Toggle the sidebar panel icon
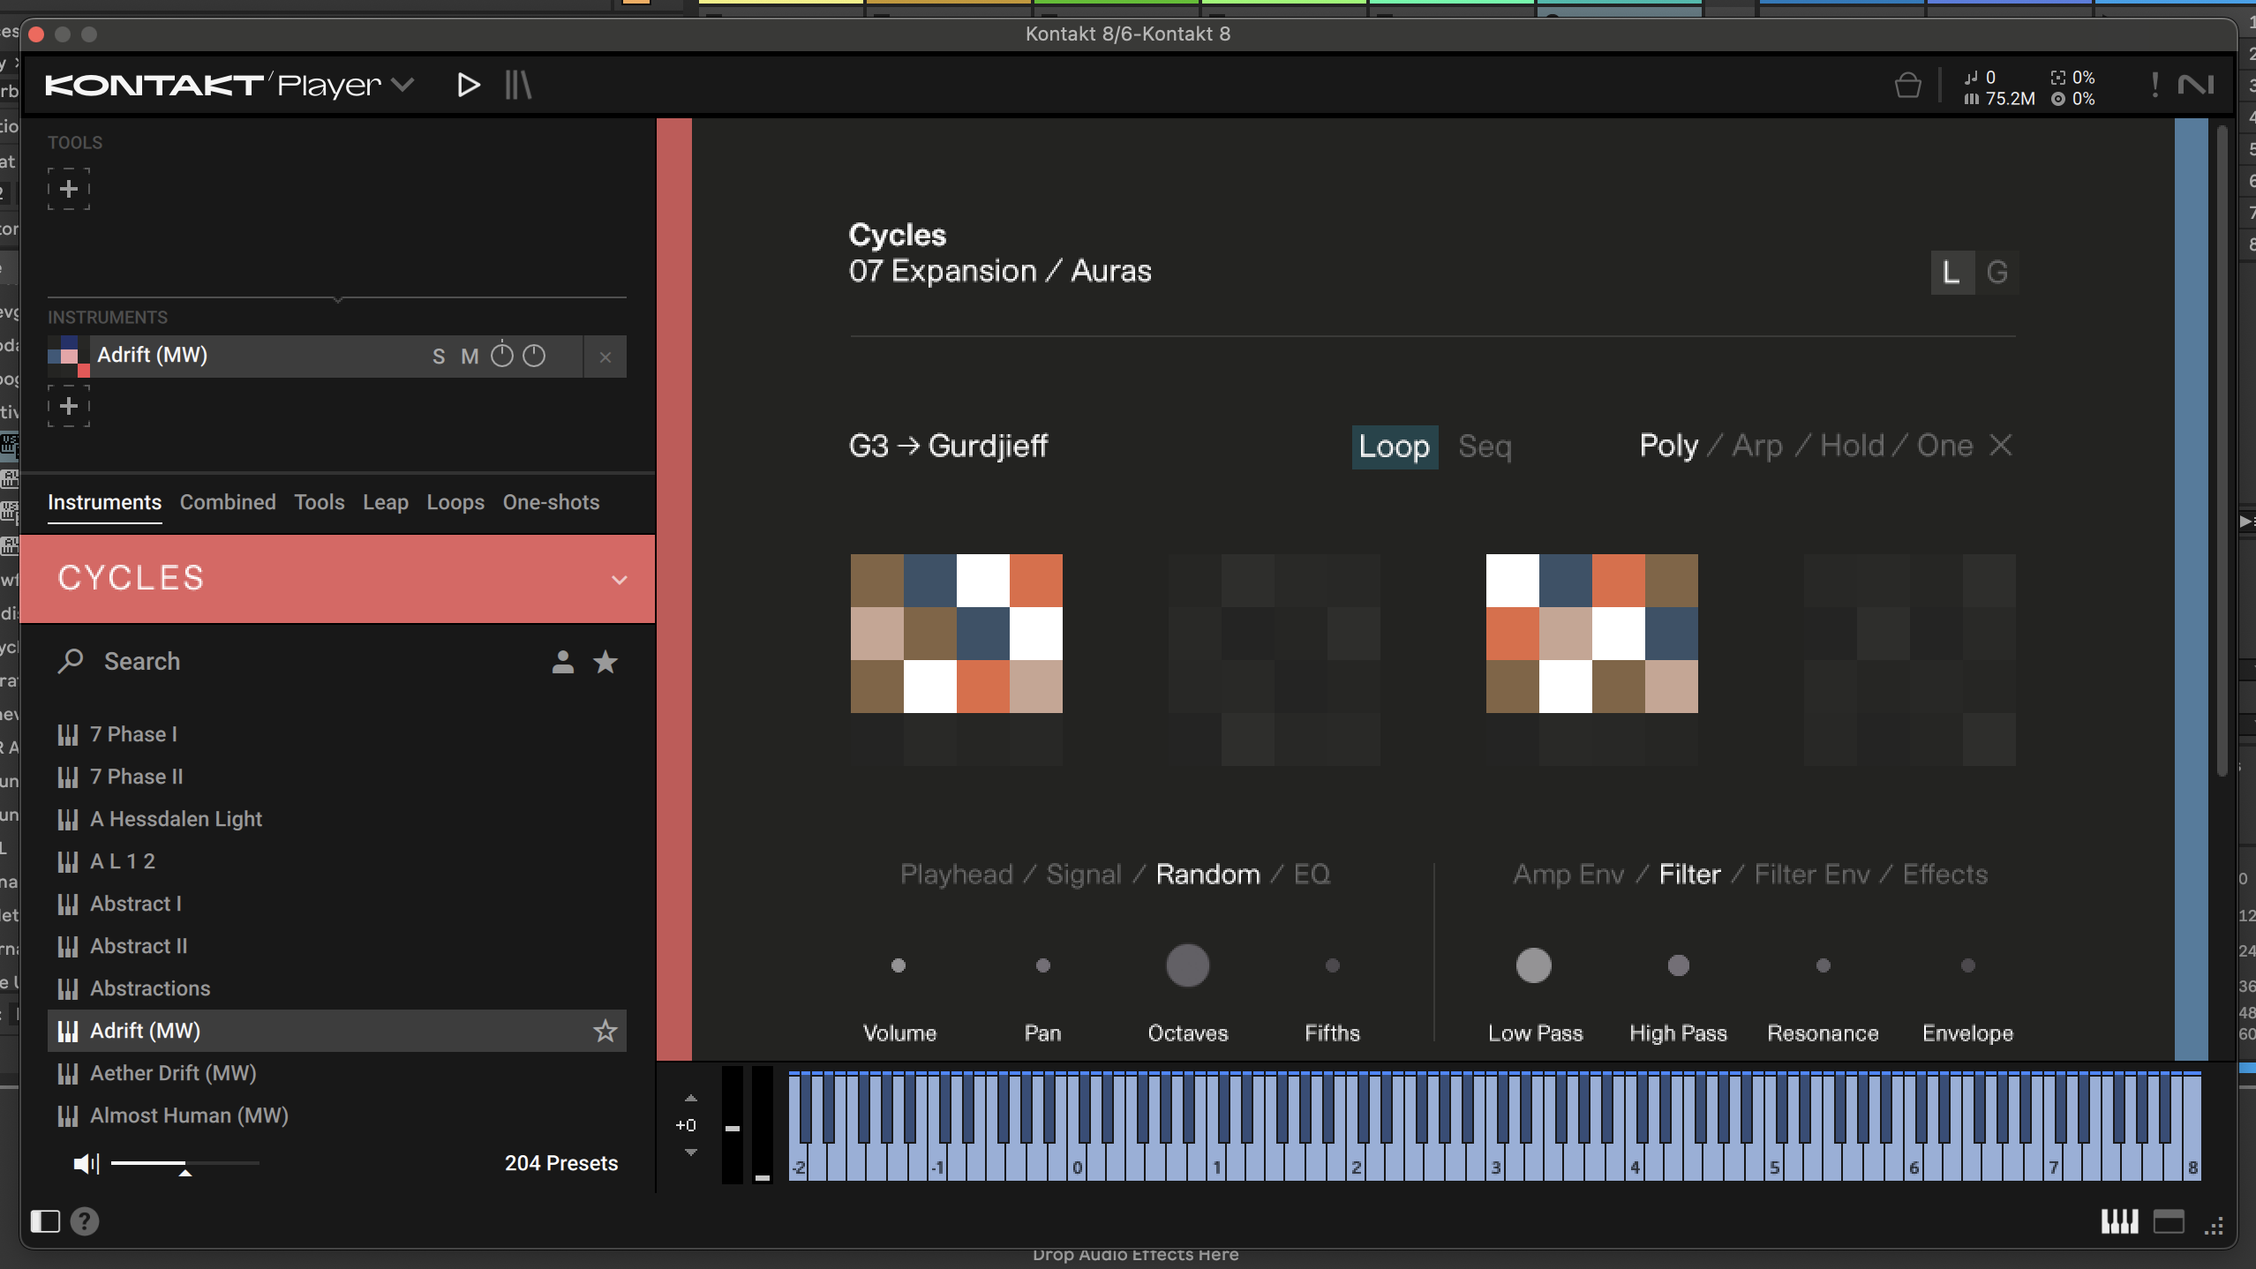This screenshot has height=1269, width=2256. tap(45, 1221)
